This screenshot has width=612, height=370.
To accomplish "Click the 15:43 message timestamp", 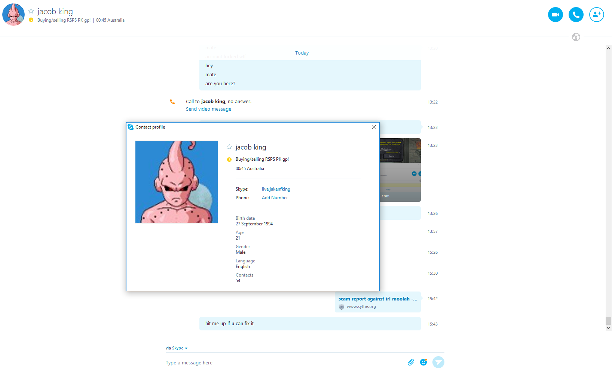I will click(433, 324).
